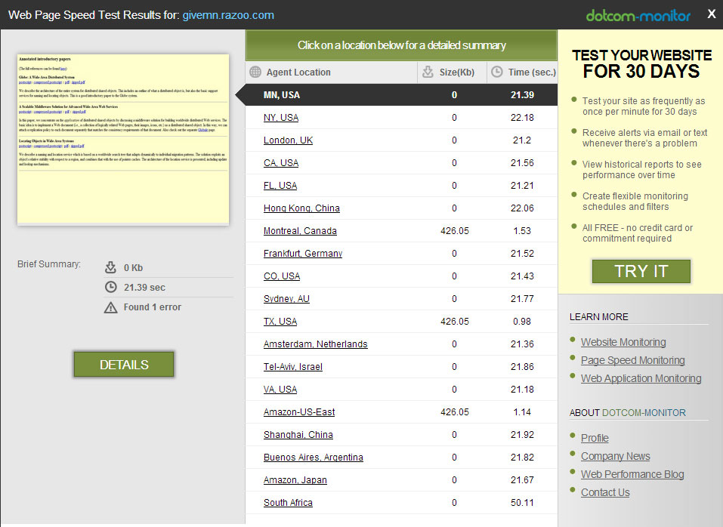
Task: Open the Amsterdam, Netherlands location summary
Action: [315, 344]
